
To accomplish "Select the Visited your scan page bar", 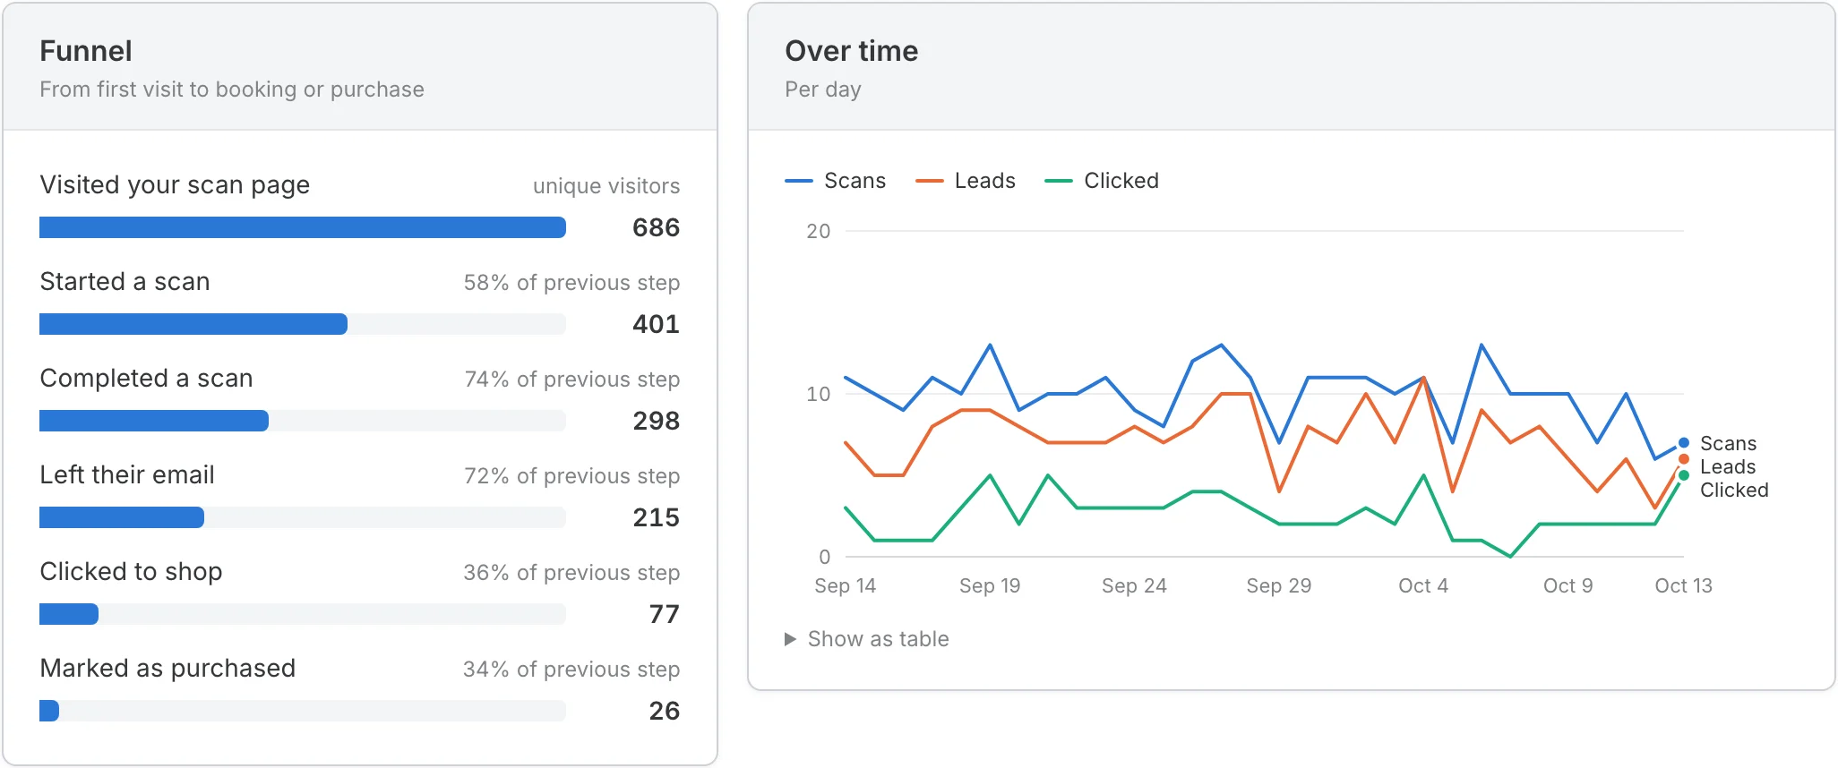I will (303, 227).
